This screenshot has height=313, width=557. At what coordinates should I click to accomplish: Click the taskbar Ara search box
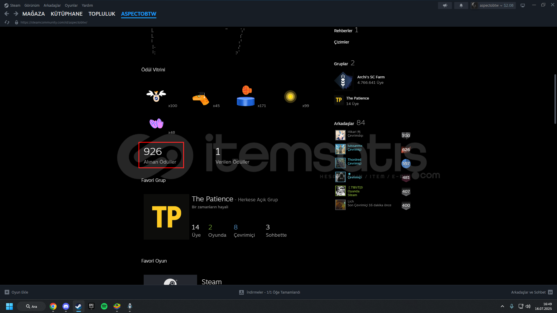pos(31,306)
